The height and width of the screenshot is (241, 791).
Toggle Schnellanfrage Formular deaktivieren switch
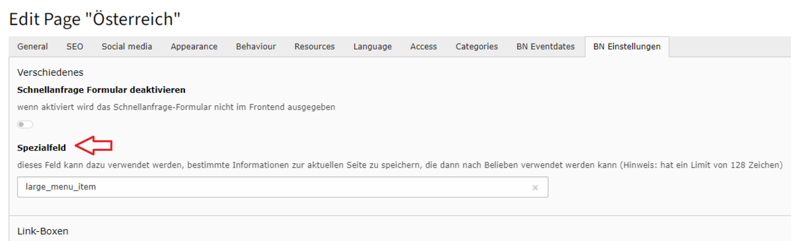coord(25,124)
